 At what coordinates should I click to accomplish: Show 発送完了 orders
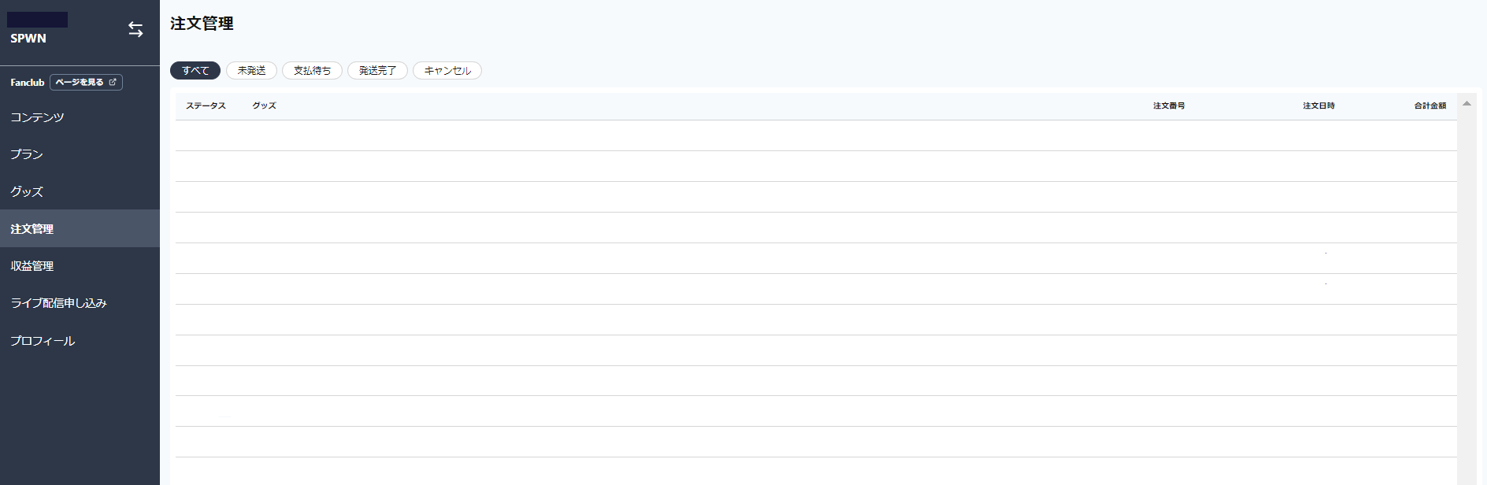tap(377, 71)
